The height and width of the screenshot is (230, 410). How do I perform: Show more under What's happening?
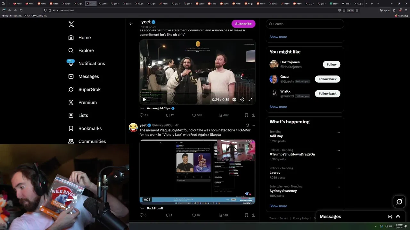(278, 206)
